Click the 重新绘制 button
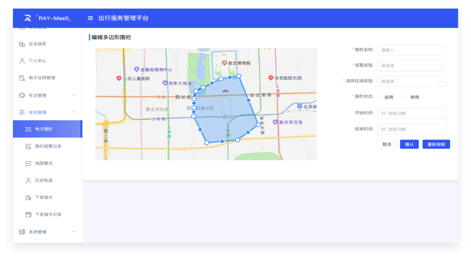The image size is (471, 260). click(x=436, y=145)
